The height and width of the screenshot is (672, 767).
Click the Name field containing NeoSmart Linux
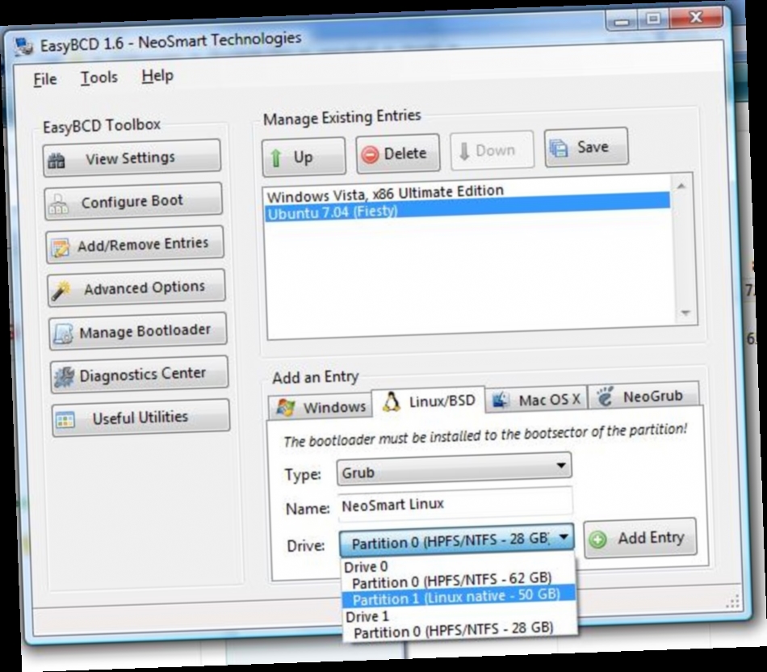coord(455,504)
